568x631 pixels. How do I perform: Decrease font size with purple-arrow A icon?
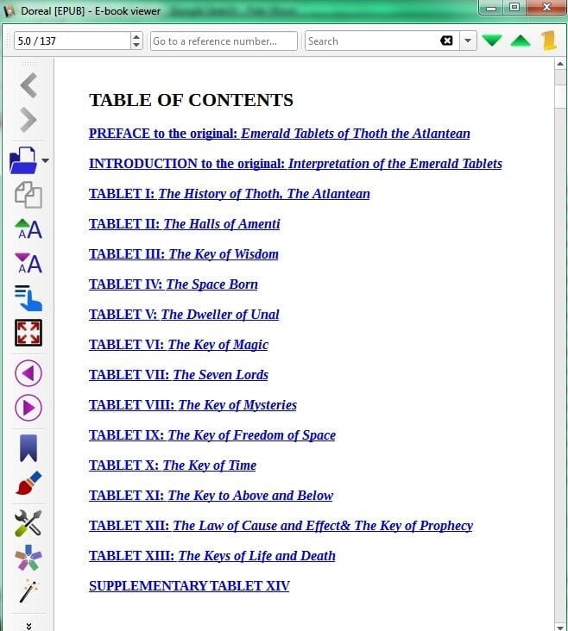(28, 264)
